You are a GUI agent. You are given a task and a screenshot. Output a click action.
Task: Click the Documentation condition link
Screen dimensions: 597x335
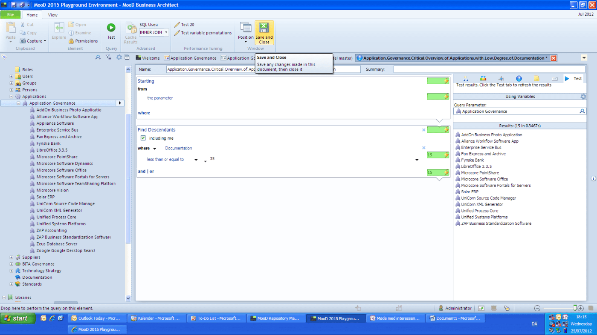pos(178,148)
